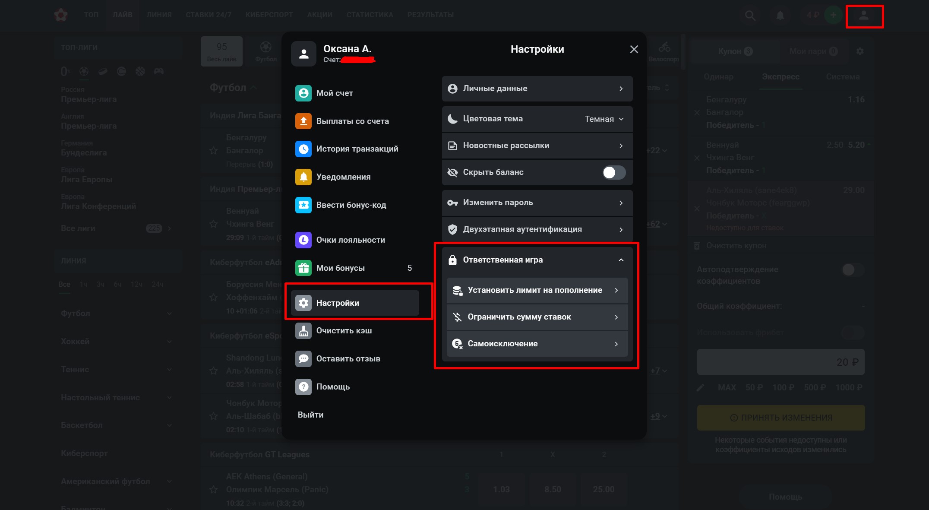Toggle the Скрыть баланс switch
Viewport: 929px width, 510px height.
click(x=613, y=173)
